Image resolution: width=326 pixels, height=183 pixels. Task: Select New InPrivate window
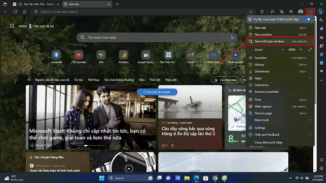(x=280, y=41)
